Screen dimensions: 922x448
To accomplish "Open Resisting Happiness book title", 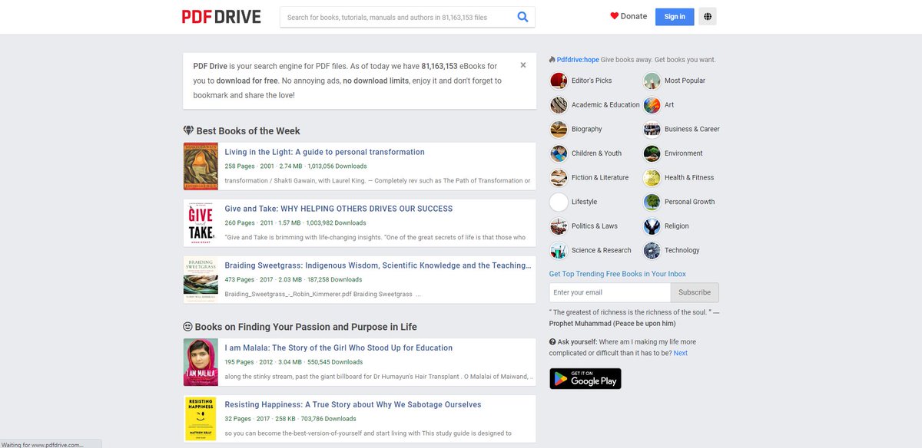I will 353,404.
